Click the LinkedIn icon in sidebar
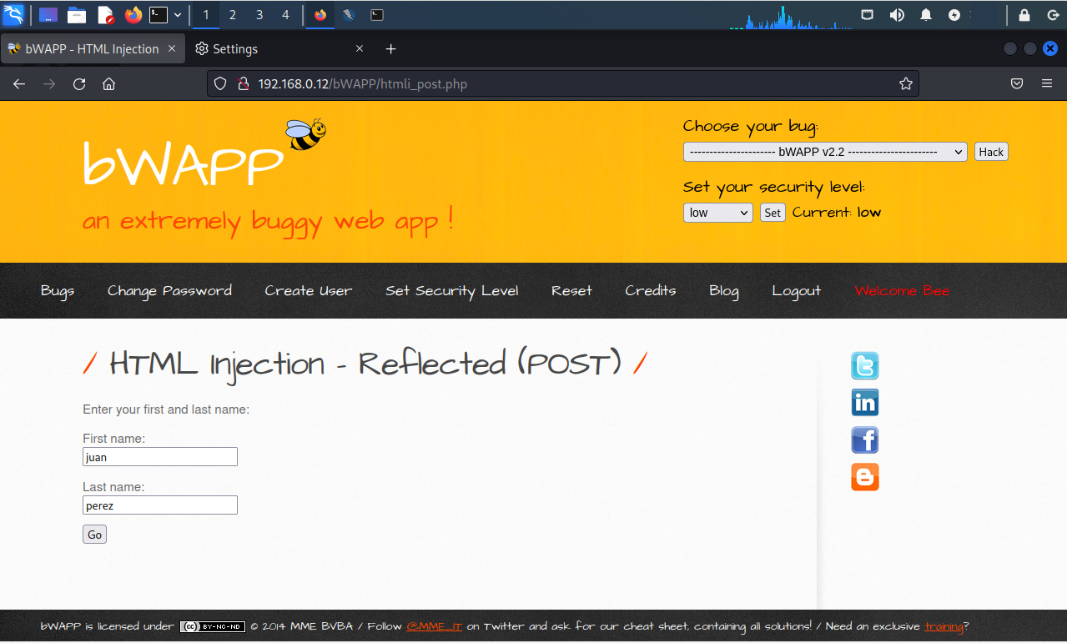 click(864, 403)
